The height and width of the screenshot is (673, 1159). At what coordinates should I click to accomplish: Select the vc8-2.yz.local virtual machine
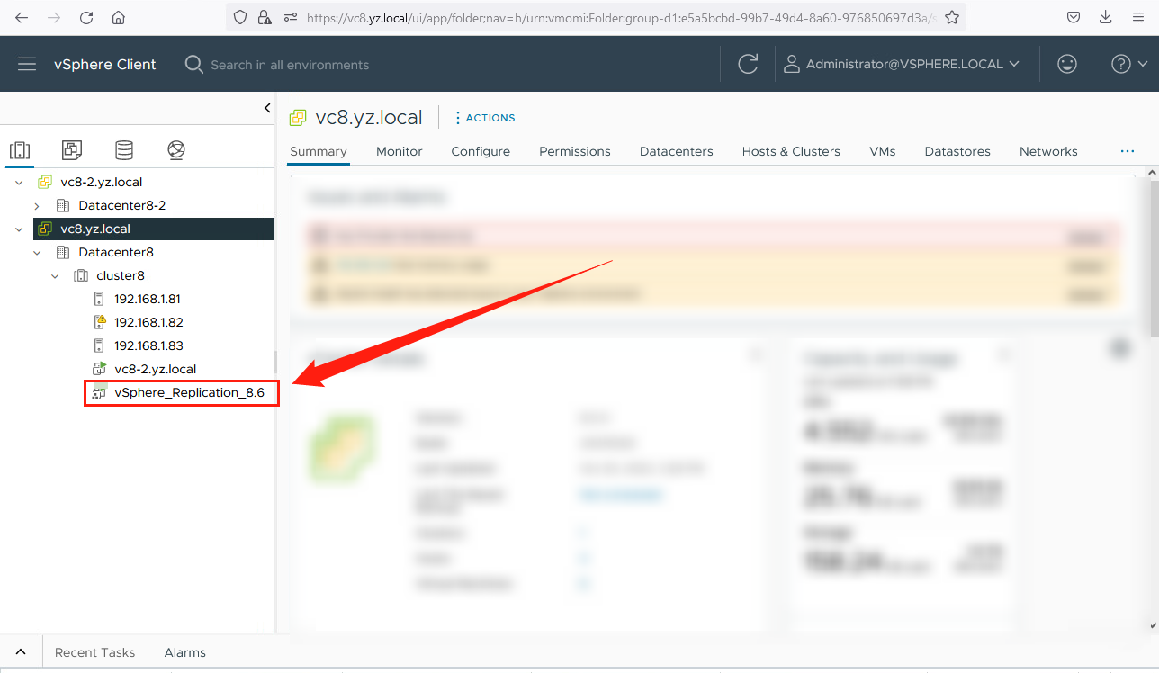tap(156, 369)
